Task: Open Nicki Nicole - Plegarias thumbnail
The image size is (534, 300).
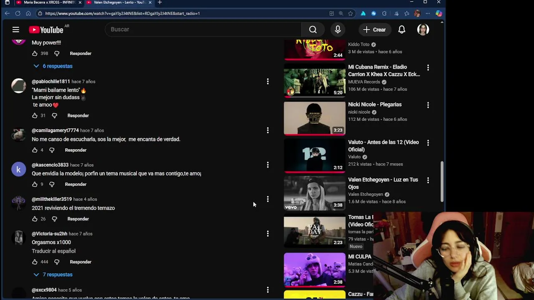Action: [x=315, y=118]
